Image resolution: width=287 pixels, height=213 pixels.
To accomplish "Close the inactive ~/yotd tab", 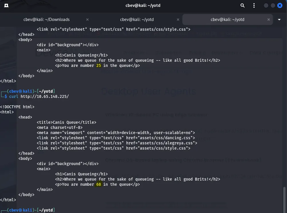I will pyautogui.click(x=178, y=20).
